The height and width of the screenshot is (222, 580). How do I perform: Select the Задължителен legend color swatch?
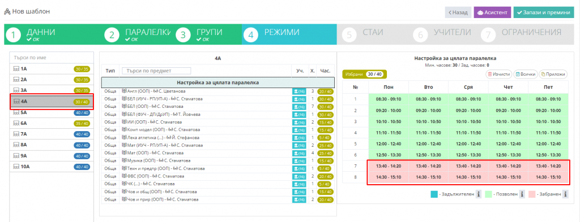tap(434, 194)
